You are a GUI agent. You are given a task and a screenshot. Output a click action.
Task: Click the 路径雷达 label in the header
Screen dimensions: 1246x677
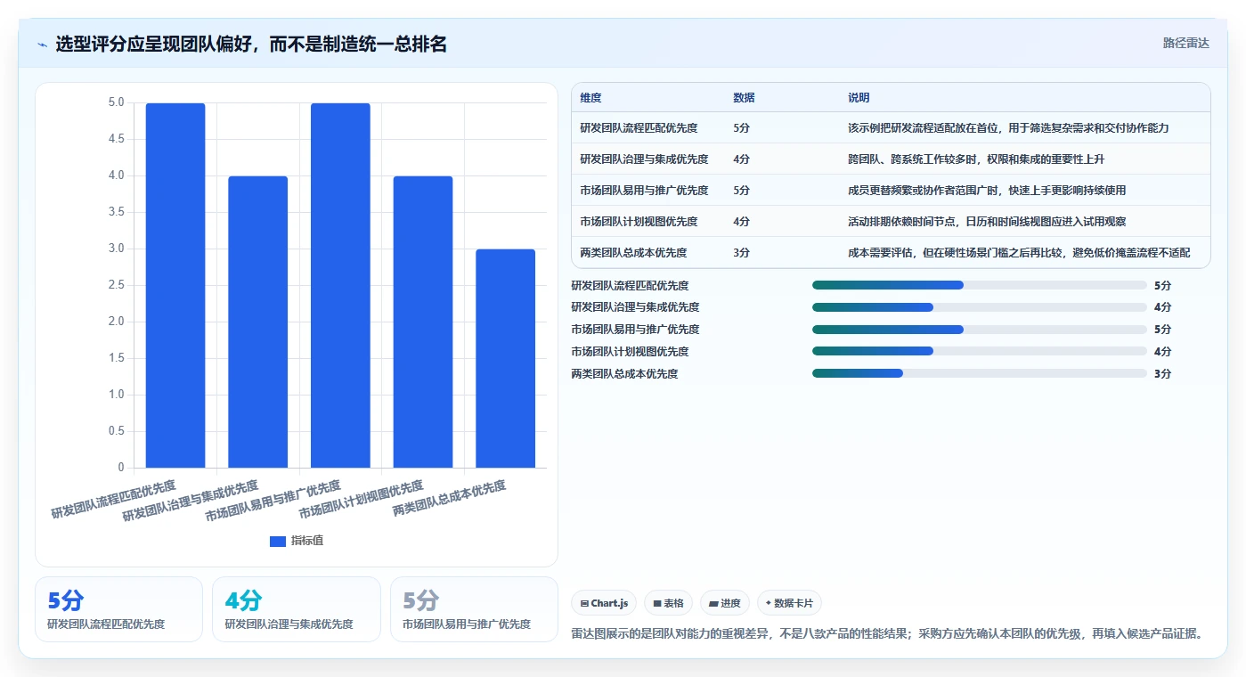(1185, 43)
